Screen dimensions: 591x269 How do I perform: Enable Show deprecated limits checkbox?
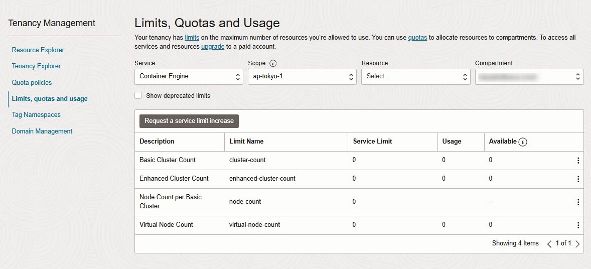pyautogui.click(x=138, y=95)
